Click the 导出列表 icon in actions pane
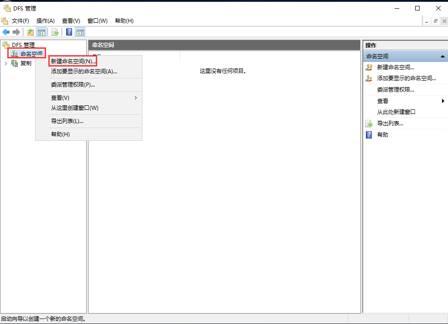 [369, 123]
